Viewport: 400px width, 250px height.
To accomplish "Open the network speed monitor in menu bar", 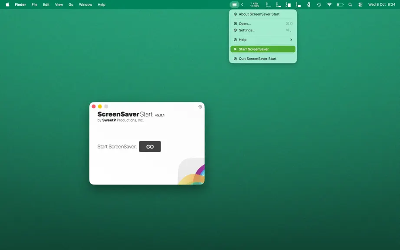I will 255,5.
